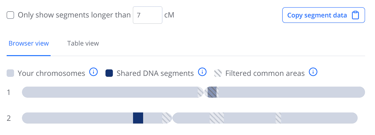This screenshot has height=135, width=375.
Task: Click the Your chromosomes legend swatch
Action: [11, 73]
